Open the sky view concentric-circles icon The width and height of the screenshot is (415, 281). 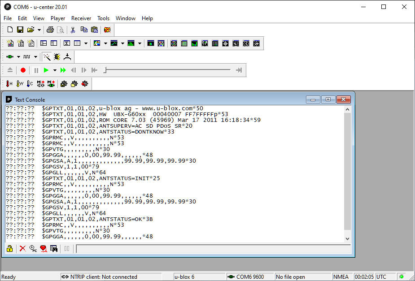click(x=161, y=43)
